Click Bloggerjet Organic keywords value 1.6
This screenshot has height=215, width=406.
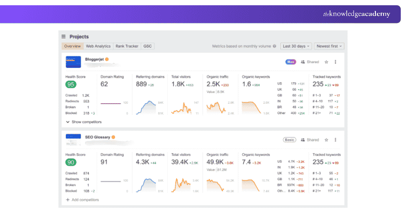click(x=246, y=84)
